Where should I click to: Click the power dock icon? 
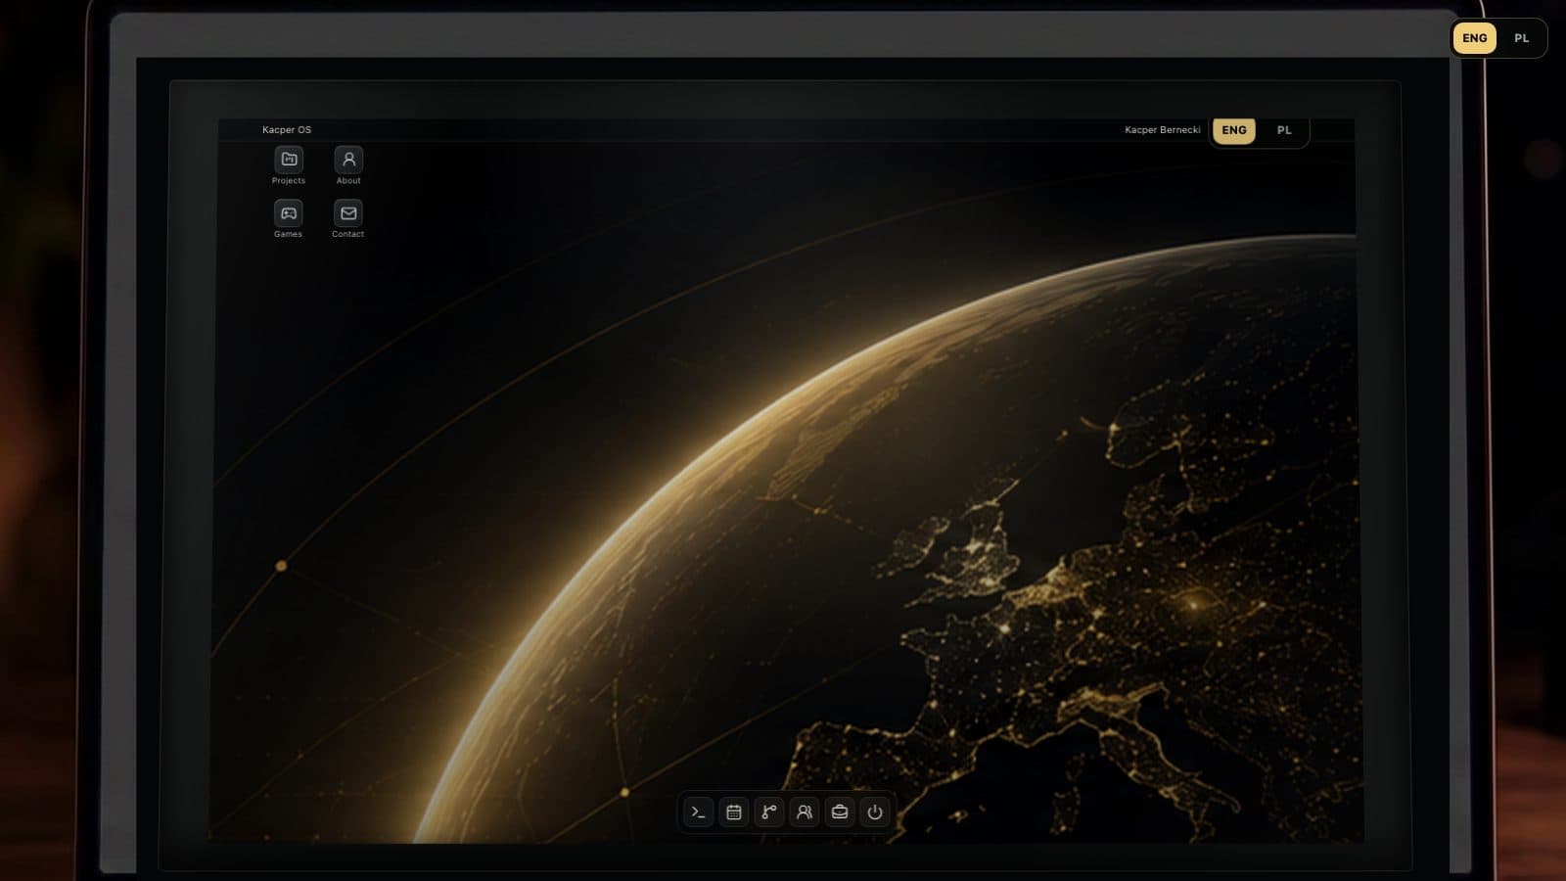(875, 812)
